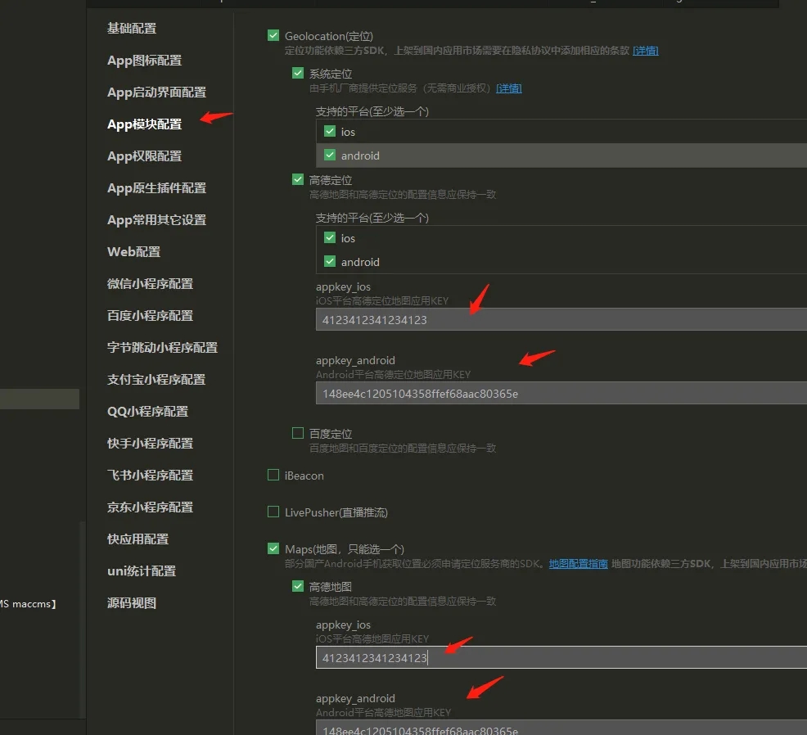The image size is (807, 735).
Task: Open uni统计配置 section
Action: tap(142, 570)
